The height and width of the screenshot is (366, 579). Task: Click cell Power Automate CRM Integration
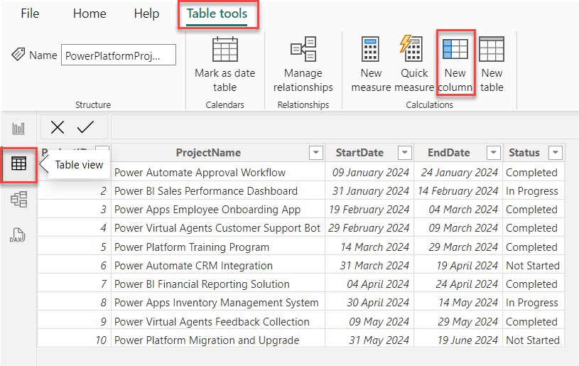pos(218,265)
